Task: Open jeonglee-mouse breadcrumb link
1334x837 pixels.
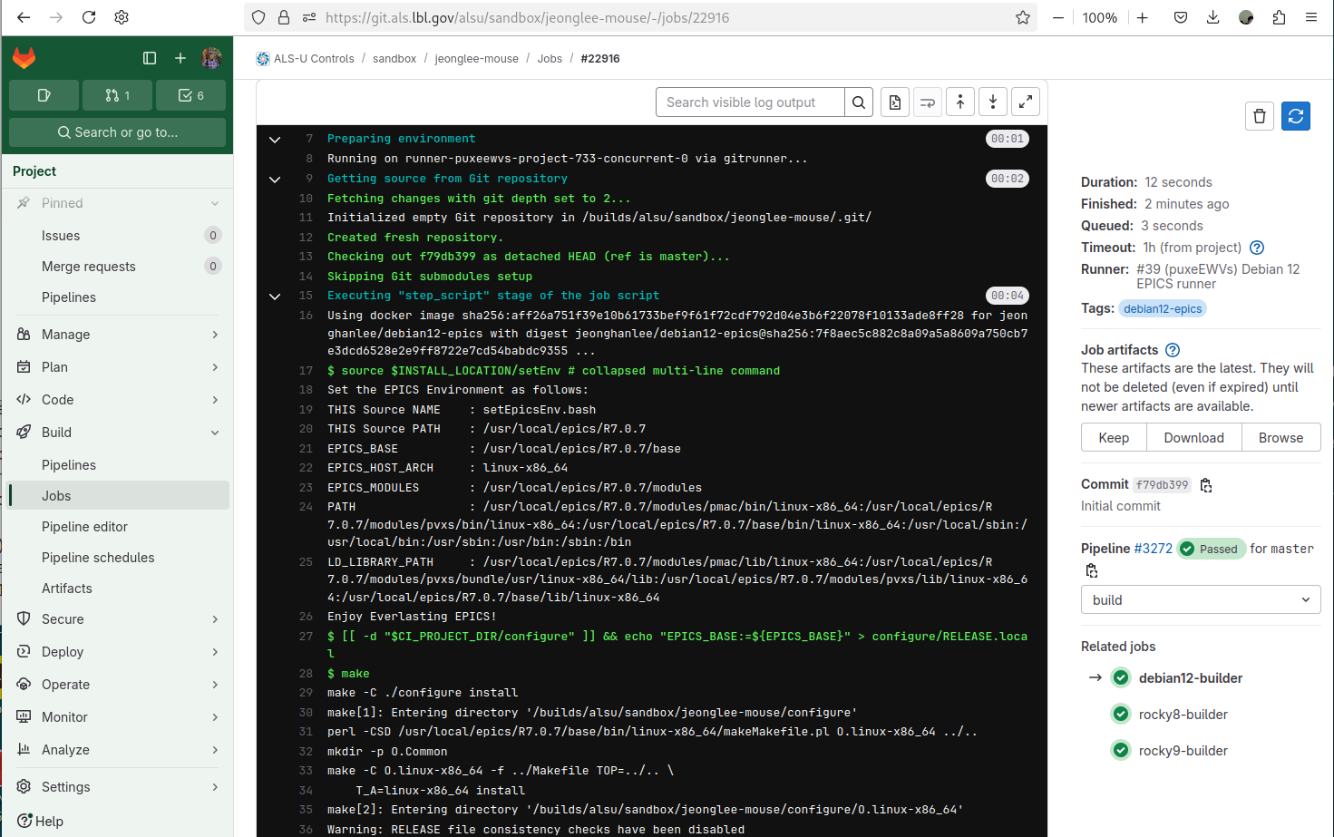Action: 476,58
